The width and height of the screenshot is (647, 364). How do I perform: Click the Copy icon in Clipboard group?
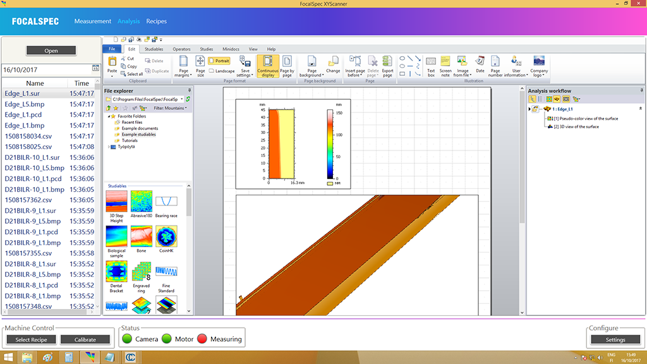click(123, 66)
